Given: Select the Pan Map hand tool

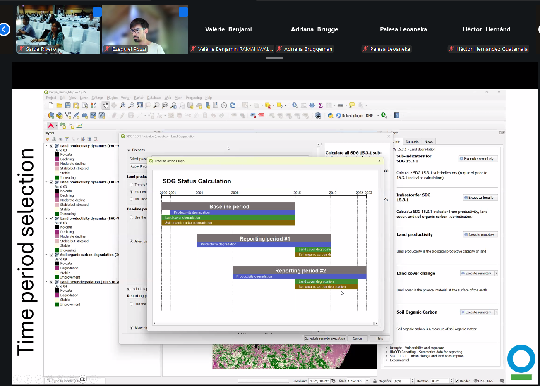Looking at the screenshot, I should pyautogui.click(x=106, y=105).
